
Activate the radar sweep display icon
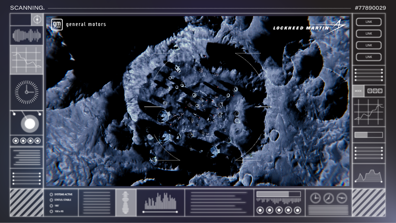tap(30, 123)
